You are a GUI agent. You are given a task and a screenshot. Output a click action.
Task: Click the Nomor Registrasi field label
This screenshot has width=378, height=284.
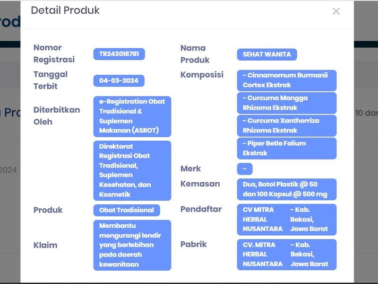tap(54, 53)
